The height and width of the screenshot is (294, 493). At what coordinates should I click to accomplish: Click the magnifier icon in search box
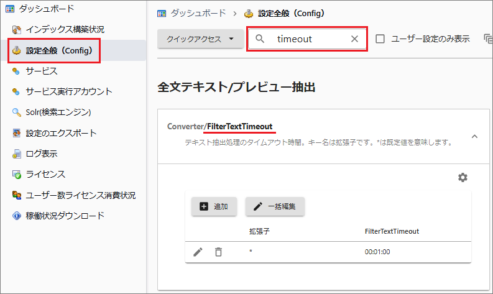coord(260,39)
